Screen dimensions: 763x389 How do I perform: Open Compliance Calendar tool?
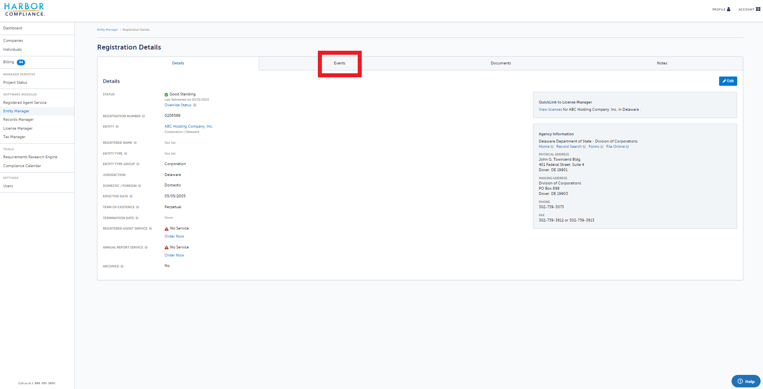pos(22,166)
